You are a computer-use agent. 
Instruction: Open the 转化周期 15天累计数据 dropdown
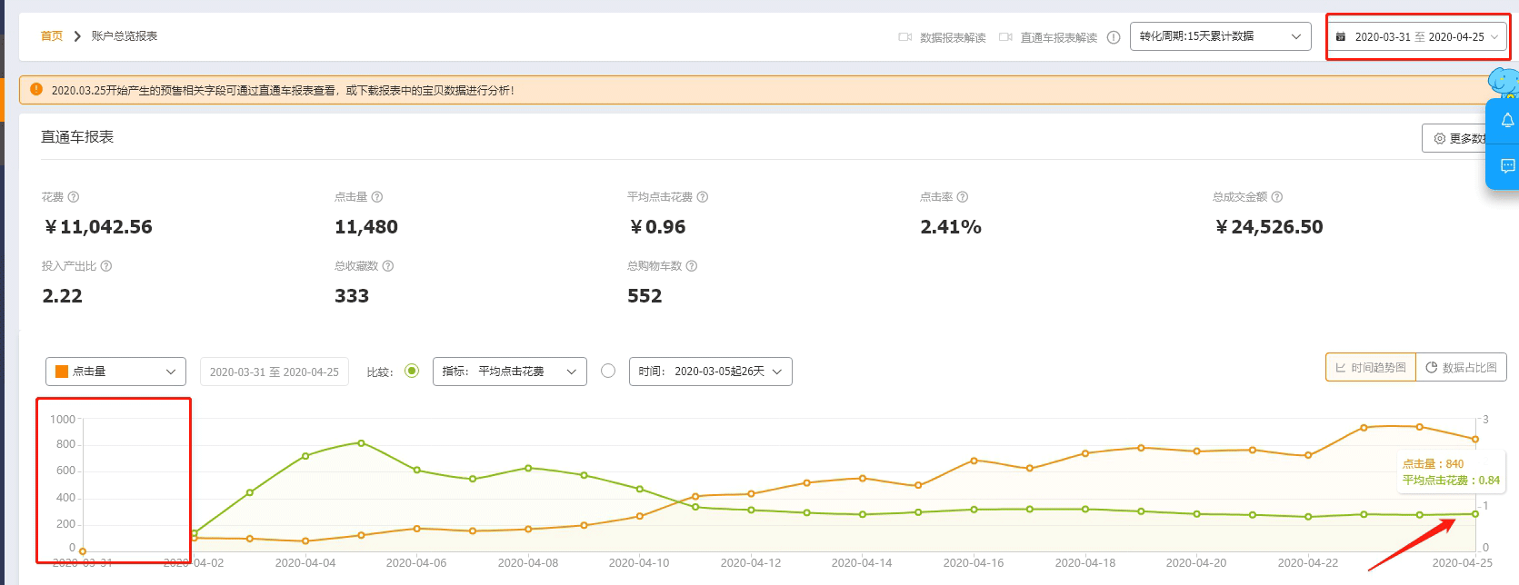pyautogui.click(x=1220, y=36)
